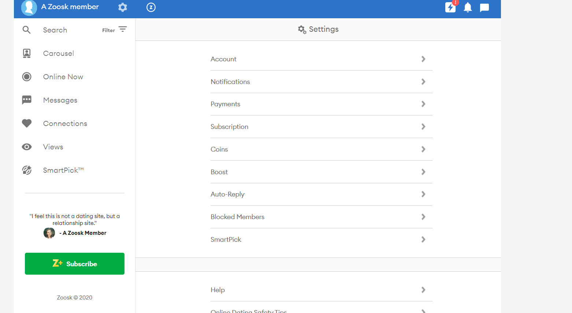572x313 pixels.
Task: Click the Filter label
Action: tap(108, 30)
